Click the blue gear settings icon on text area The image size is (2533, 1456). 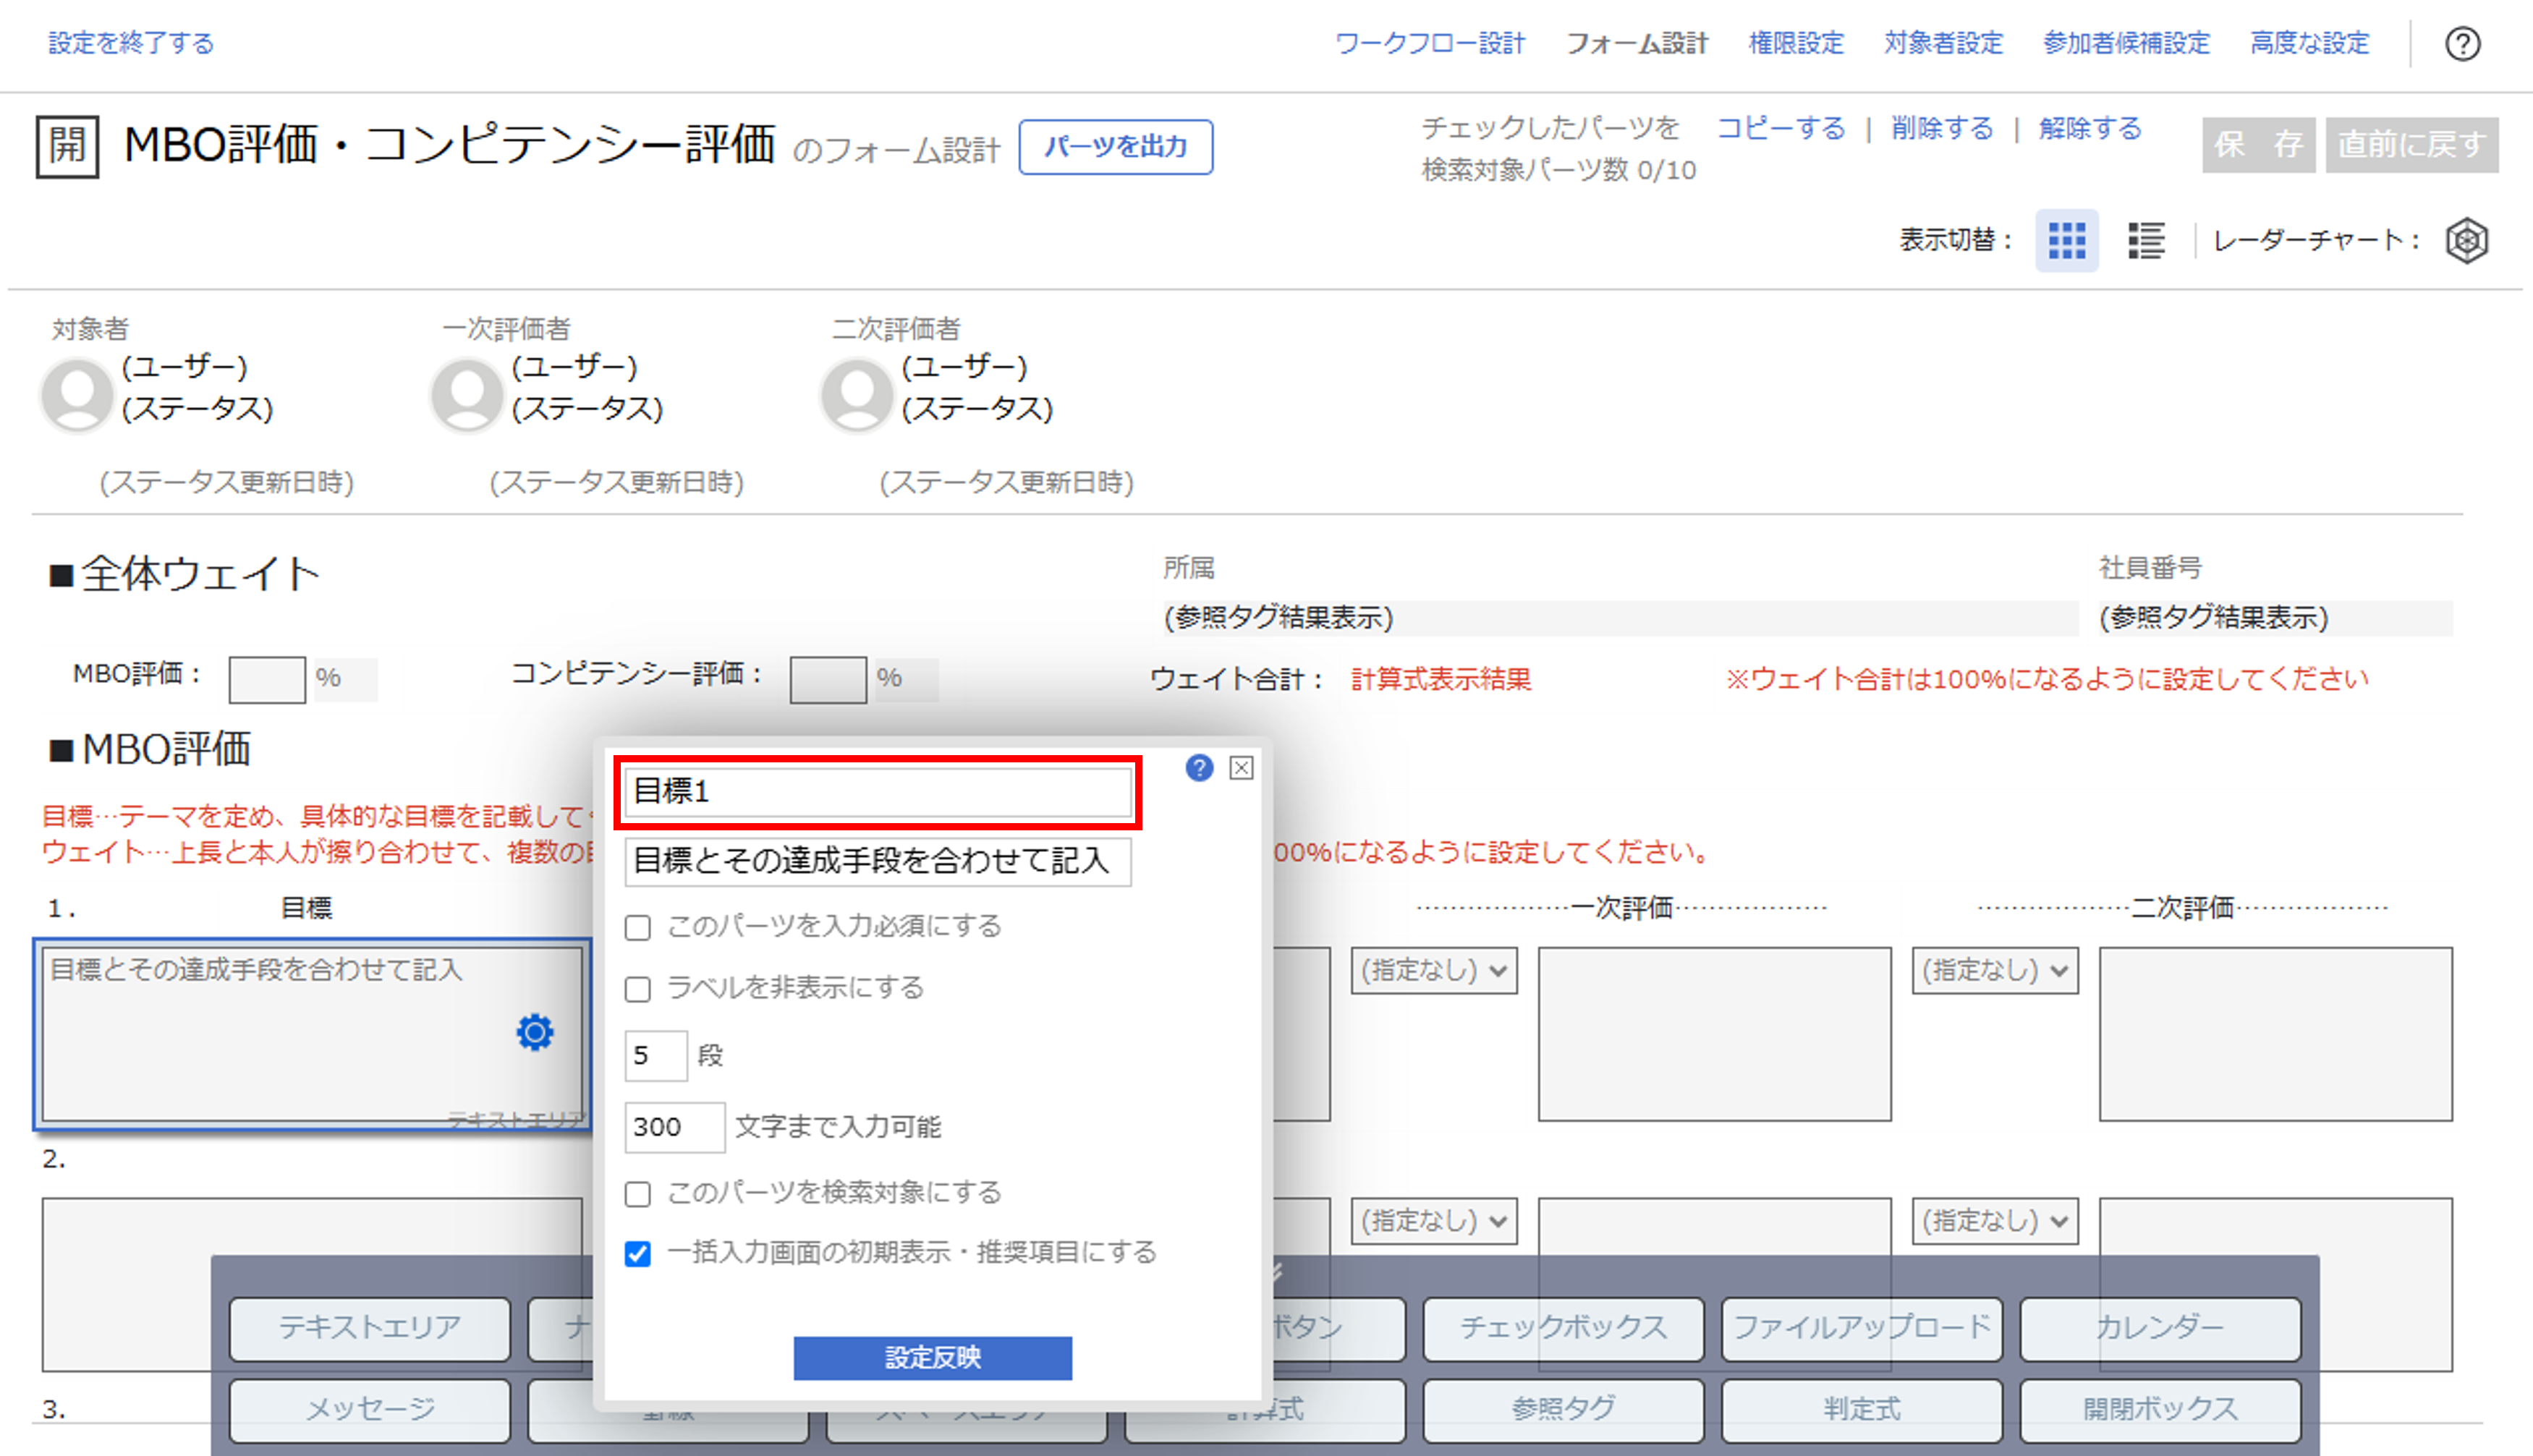point(535,1032)
